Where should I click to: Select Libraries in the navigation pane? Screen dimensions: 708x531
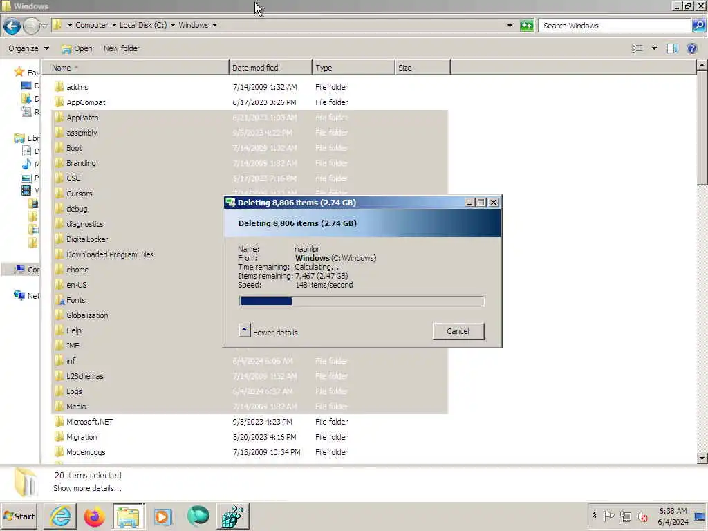(26, 138)
